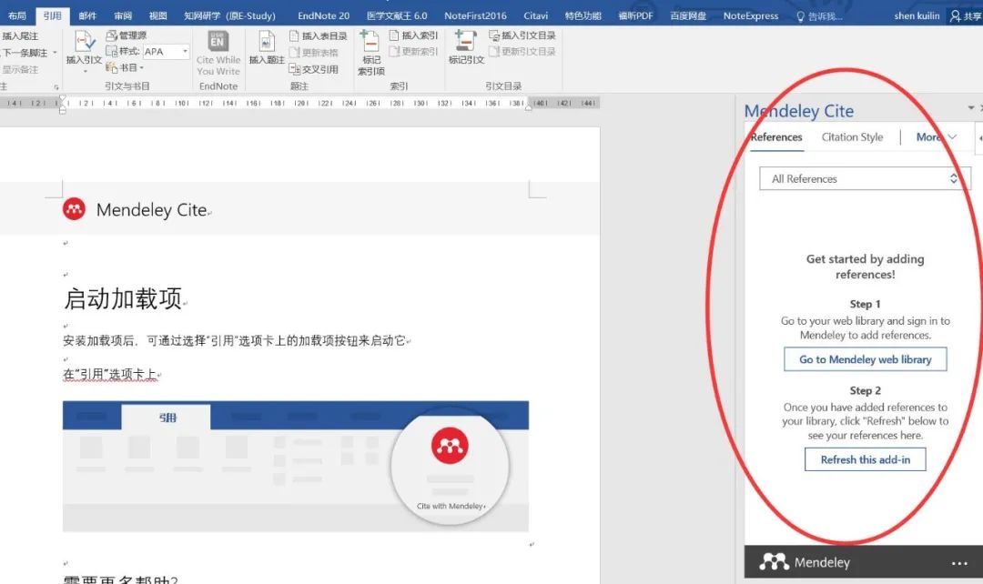The image size is (983, 584).
Task: Click the shen kuilin account name
Action: 917,15
